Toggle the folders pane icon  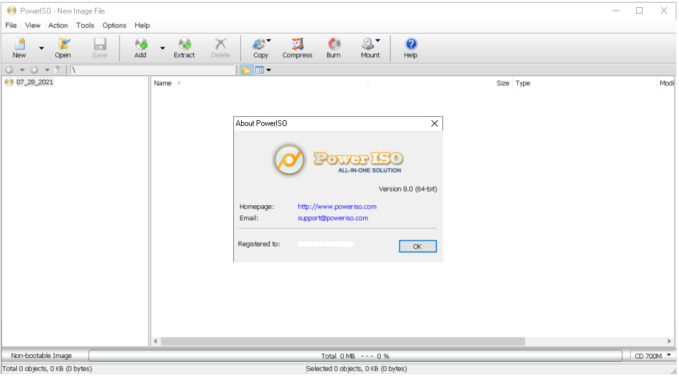246,70
